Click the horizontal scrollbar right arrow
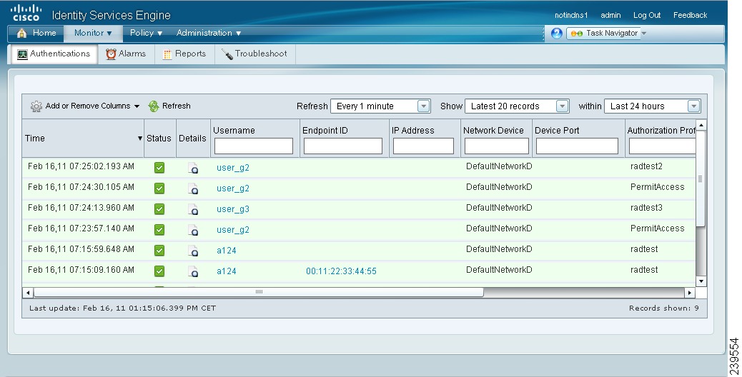Viewport: 742px width, 377px height. point(690,293)
